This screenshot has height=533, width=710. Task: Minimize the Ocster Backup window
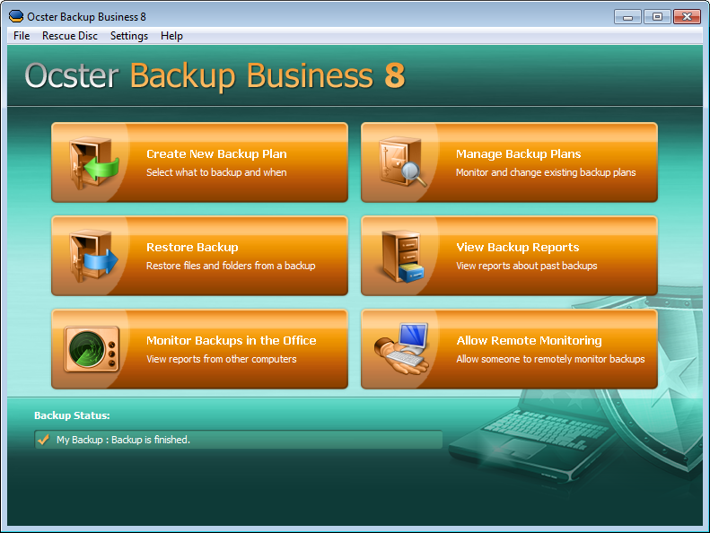pyautogui.click(x=627, y=17)
